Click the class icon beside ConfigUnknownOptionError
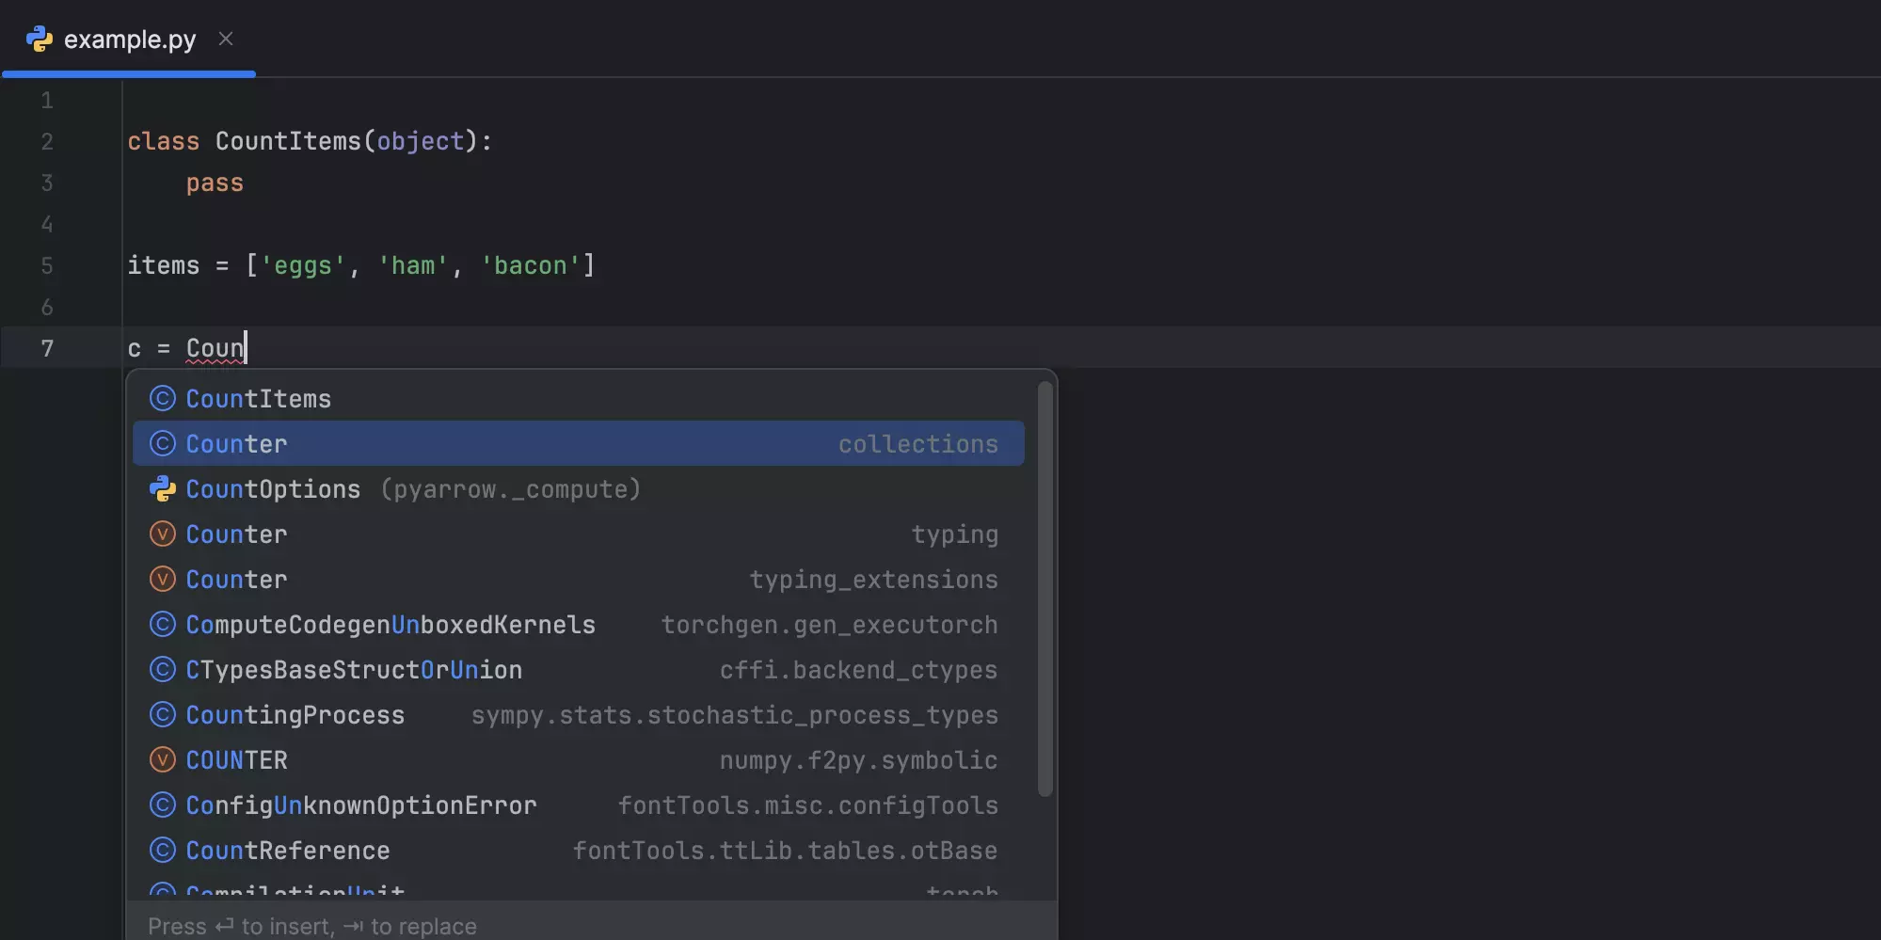The width and height of the screenshot is (1881, 940). pos(162,805)
